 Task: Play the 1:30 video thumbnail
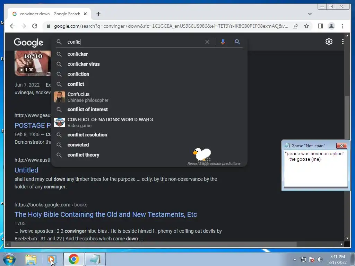pos(33,63)
